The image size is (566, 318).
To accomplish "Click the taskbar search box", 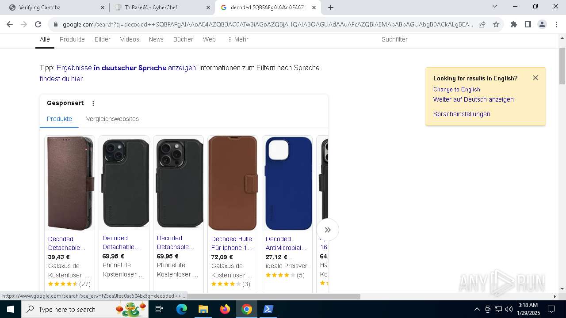I will [85, 309].
